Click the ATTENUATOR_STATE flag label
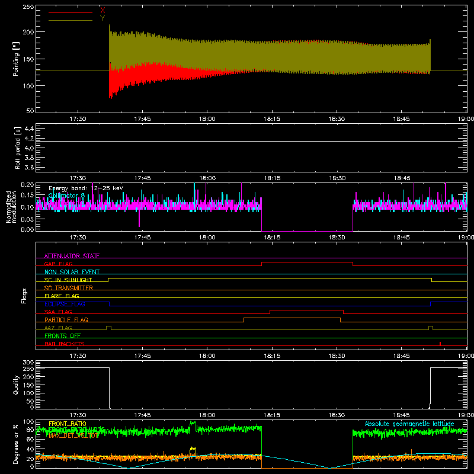This screenshot has height=474, width=474. (72, 256)
